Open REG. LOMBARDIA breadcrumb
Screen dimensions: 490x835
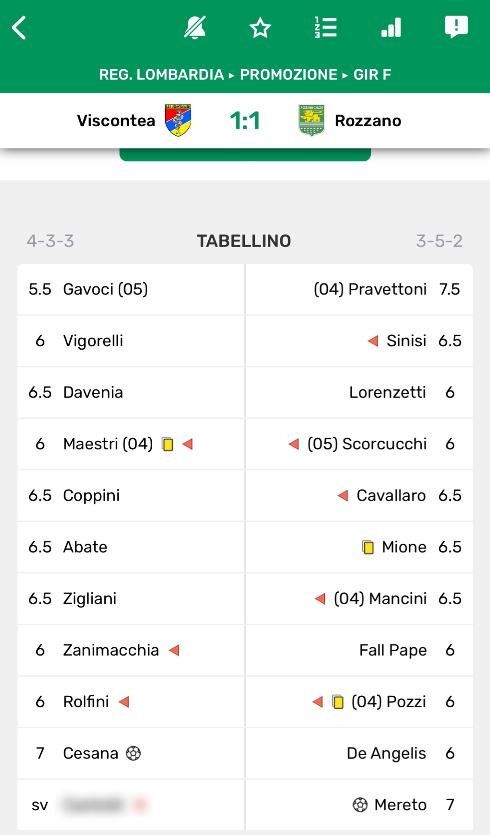tap(161, 75)
